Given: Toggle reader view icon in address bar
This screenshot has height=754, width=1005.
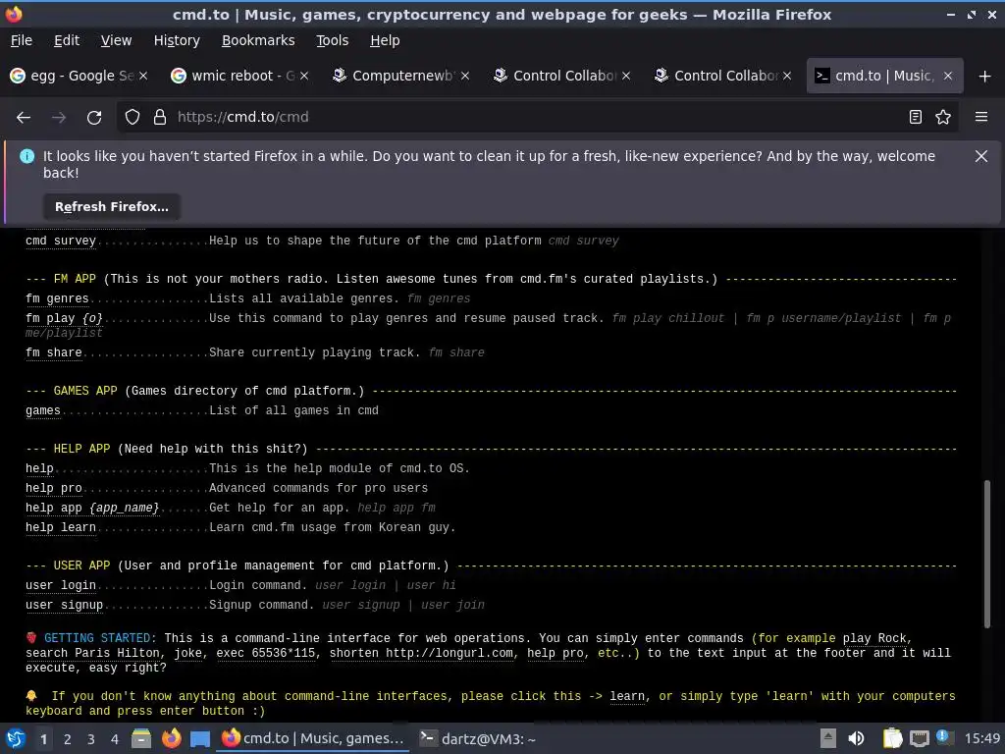Looking at the screenshot, I should tap(916, 118).
